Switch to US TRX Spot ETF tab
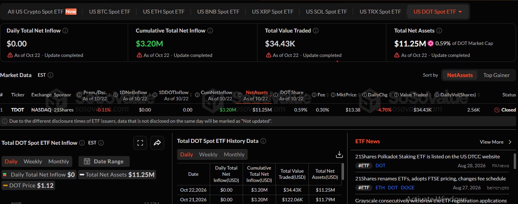518x204 pixels. point(380,12)
